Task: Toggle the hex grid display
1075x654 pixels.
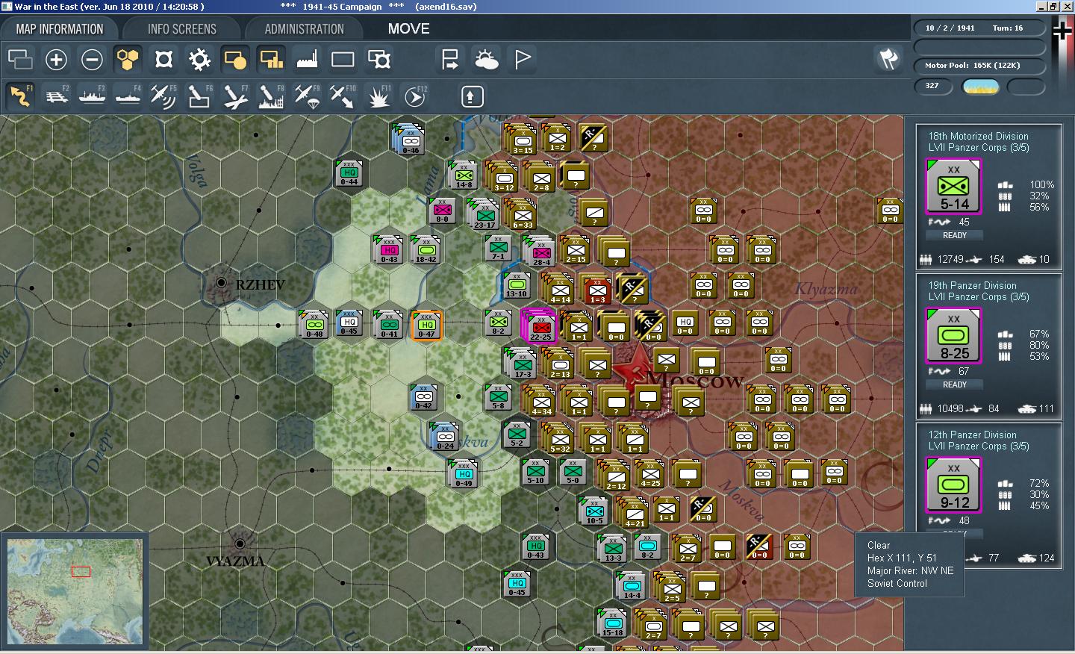Action: point(128,59)
